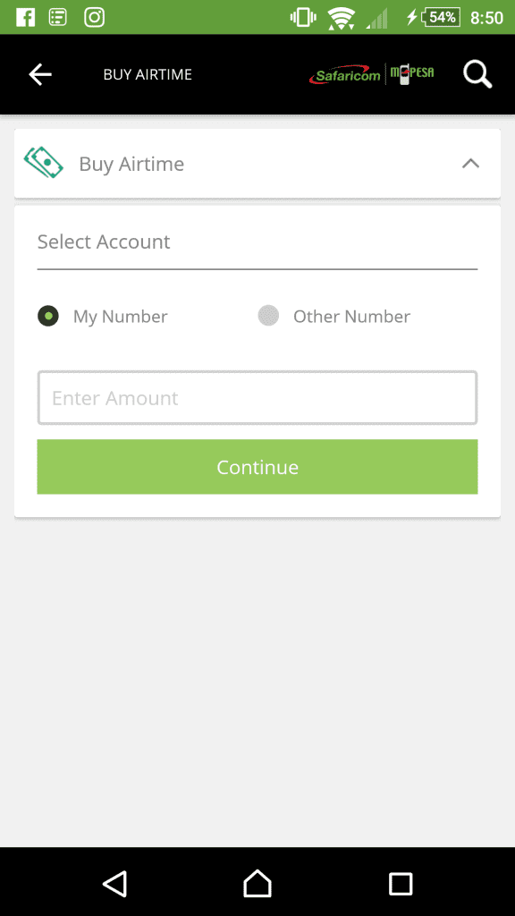Collapse the Buy Airtime section chevron

pos(470,164)
